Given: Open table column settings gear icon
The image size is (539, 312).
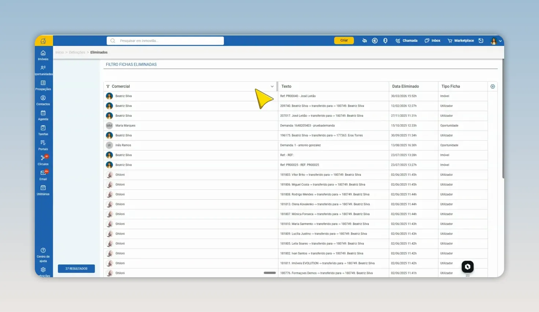Looking at the screenshot, I should coord(492,86).
